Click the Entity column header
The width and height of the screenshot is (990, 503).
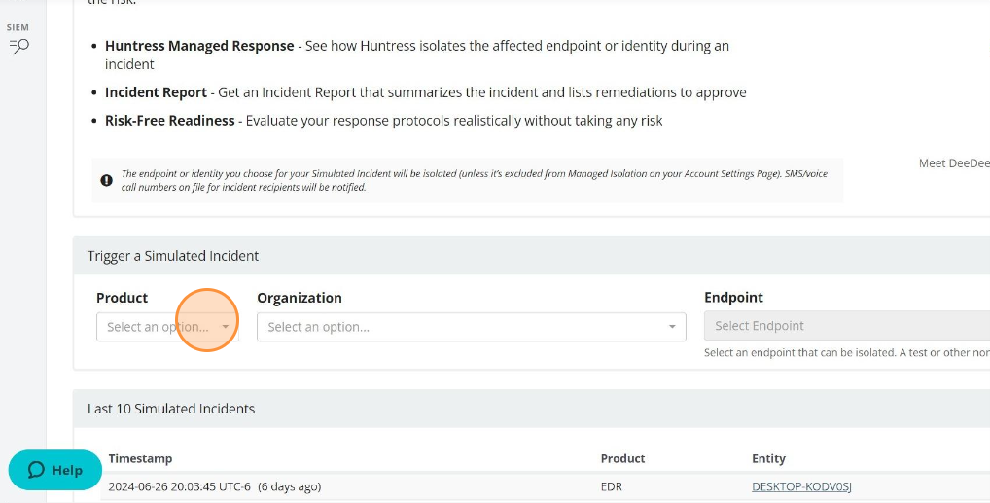[768, 458]
